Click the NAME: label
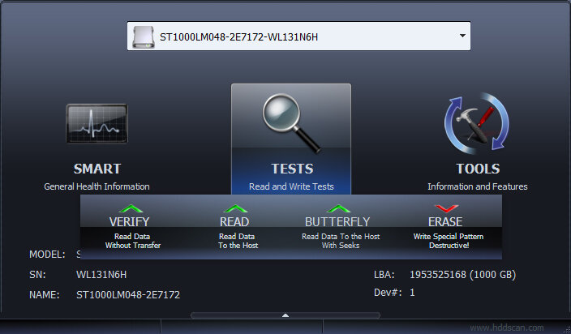The width and height of the screenshot is (571, 334). pos(44,295)
